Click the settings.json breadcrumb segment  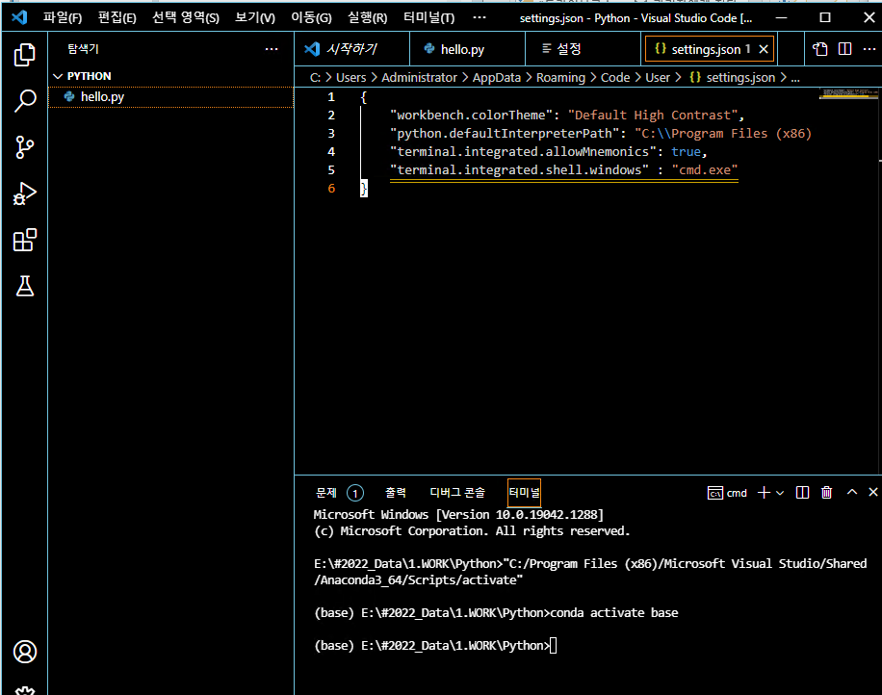[x=733, y=78]
